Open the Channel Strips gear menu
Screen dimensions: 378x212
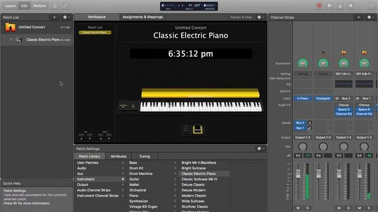click(370, 17)
